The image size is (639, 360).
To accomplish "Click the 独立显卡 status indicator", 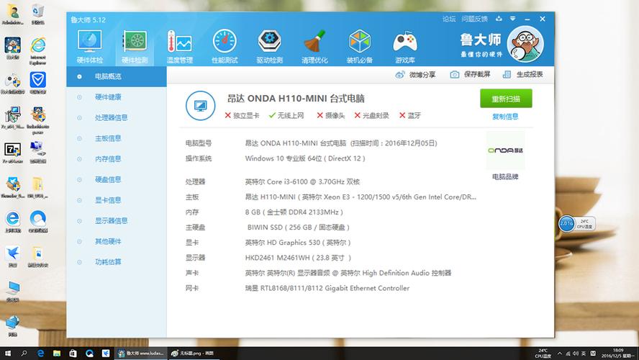I will pyautogui.click(x=242, y=115).
